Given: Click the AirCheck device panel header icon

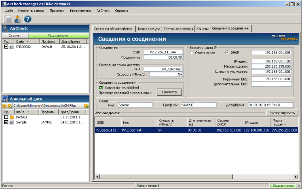Looking at the screenshot, I should (x=5, y=29).
